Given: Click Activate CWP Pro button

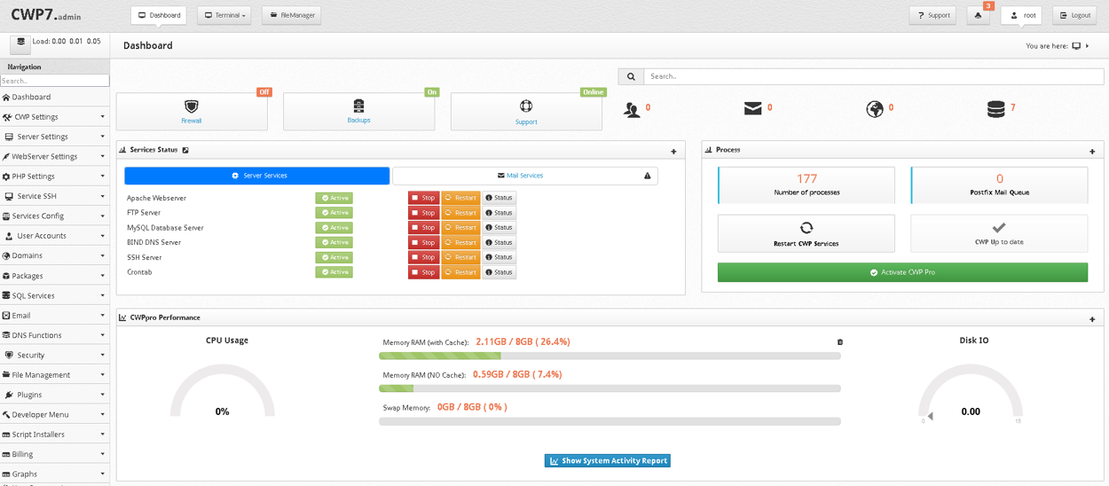Looking at the screenshot, I should tap(902, 272).
